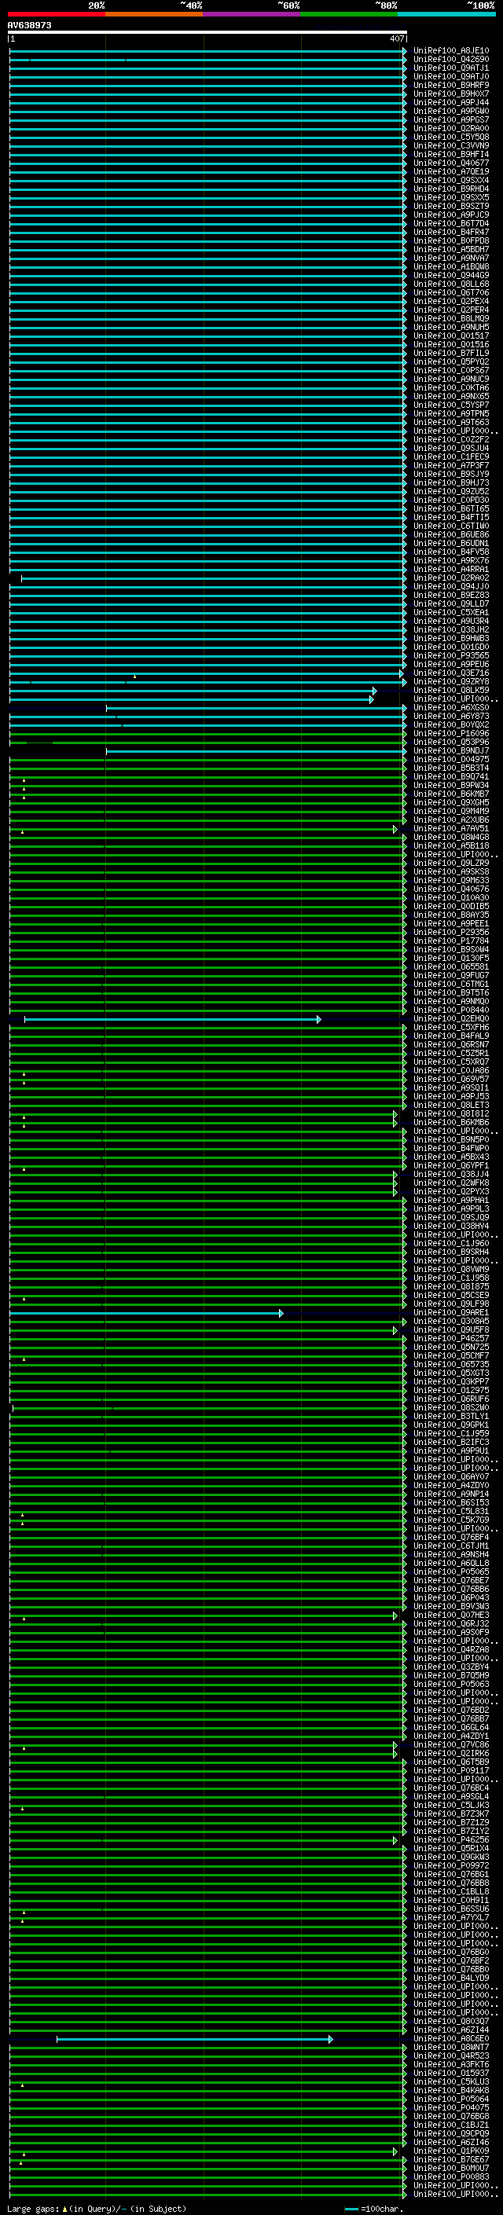This screenshot has height=2215, width=503.
Task: Open hit UniRef100_P16096
Action: click(x=451, y=733)
